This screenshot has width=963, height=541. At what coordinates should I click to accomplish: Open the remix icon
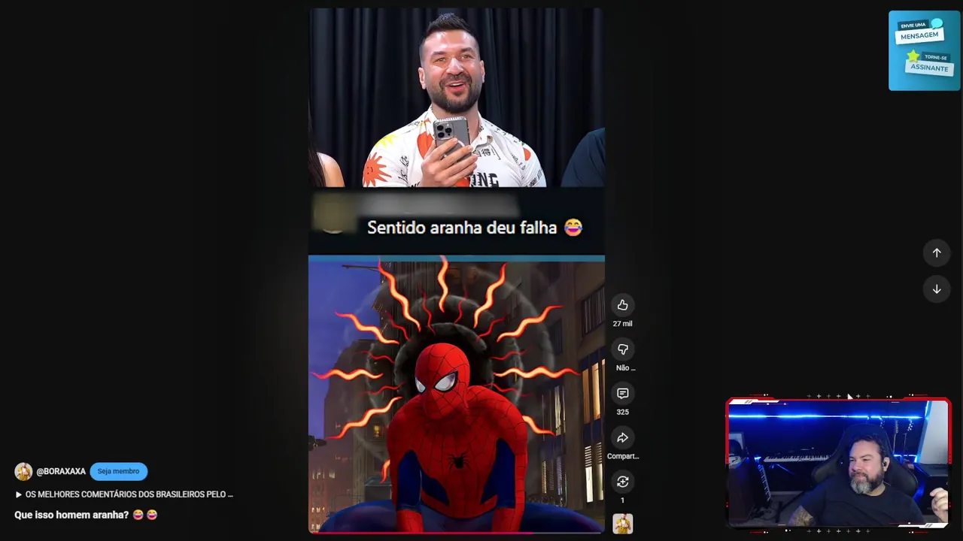point(622,482)
